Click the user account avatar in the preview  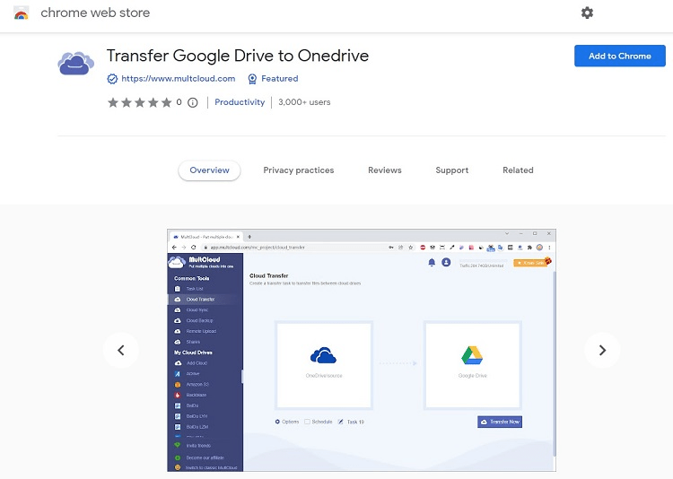point(446,262)
